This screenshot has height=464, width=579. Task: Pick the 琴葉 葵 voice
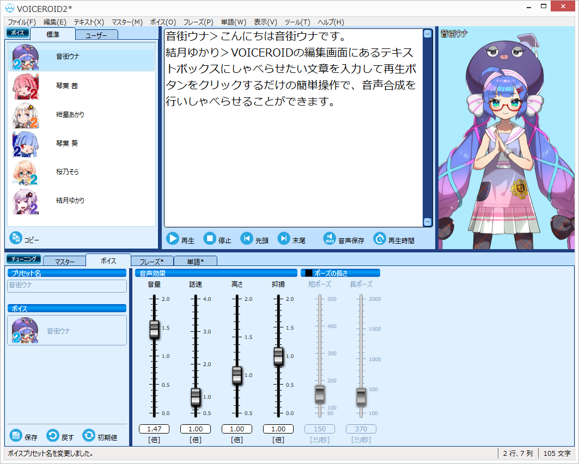pyautogui.click(x=81, y=143)
